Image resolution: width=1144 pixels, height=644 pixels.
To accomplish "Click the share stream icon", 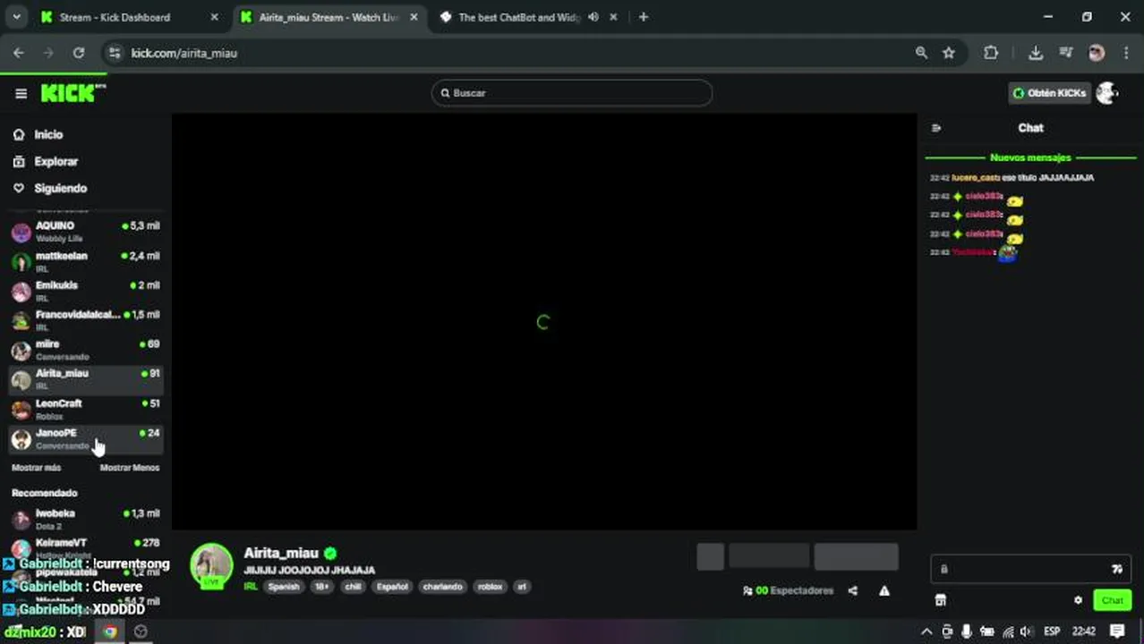I will (x=852, y=590).
